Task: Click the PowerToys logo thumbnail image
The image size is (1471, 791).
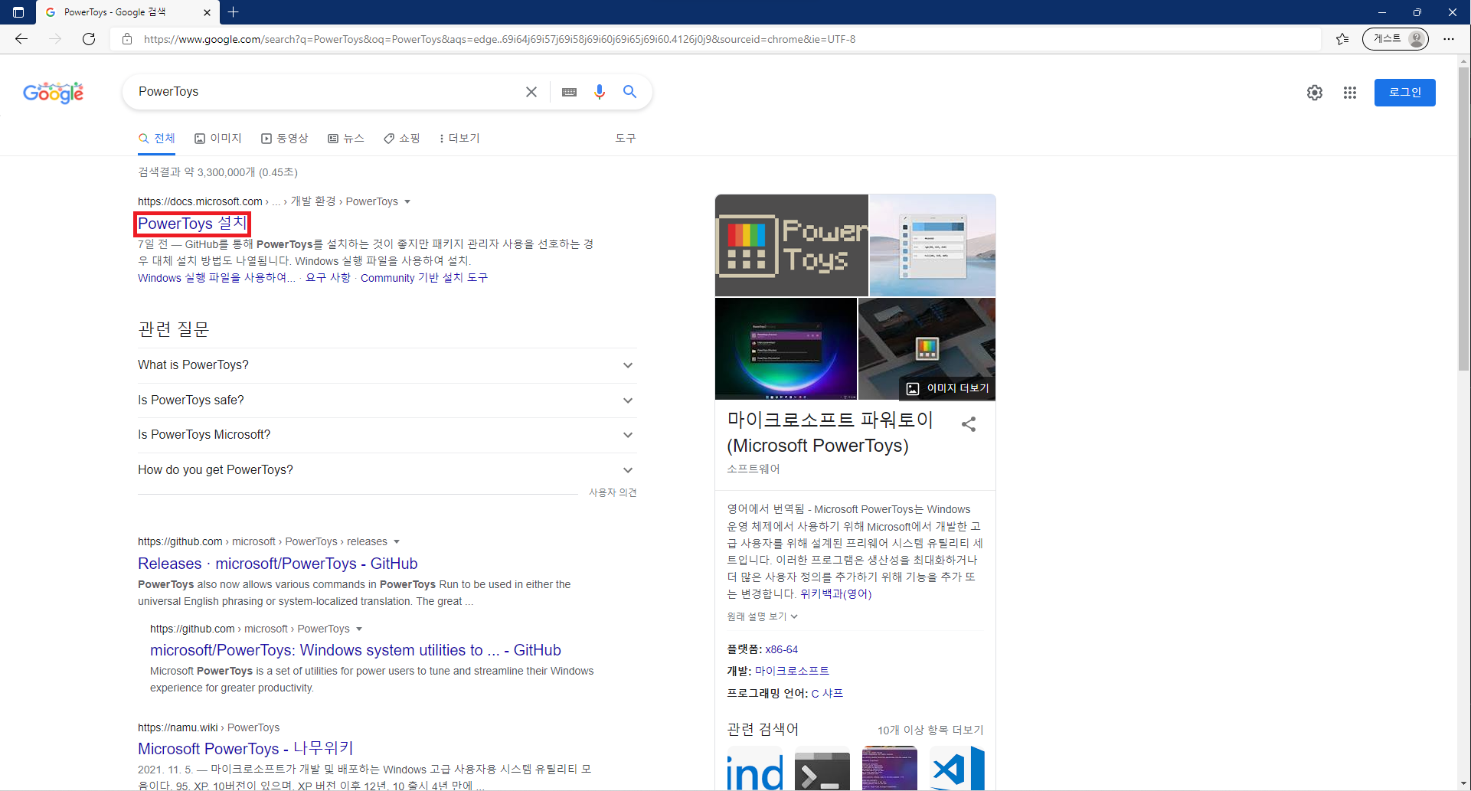Action: point(792,245)
